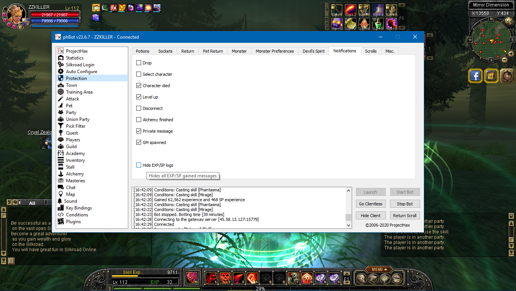Switch to the Monster Preferences tab
516x291 pixels.
(x=274, y=51)
